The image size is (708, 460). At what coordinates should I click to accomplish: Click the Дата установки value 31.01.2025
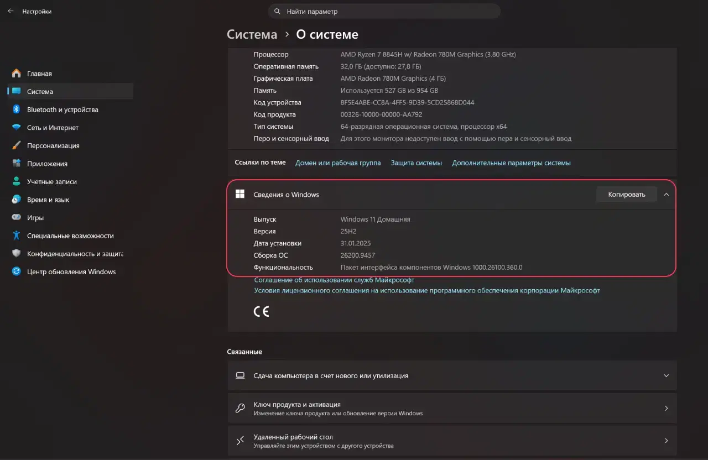click(356, 243)
